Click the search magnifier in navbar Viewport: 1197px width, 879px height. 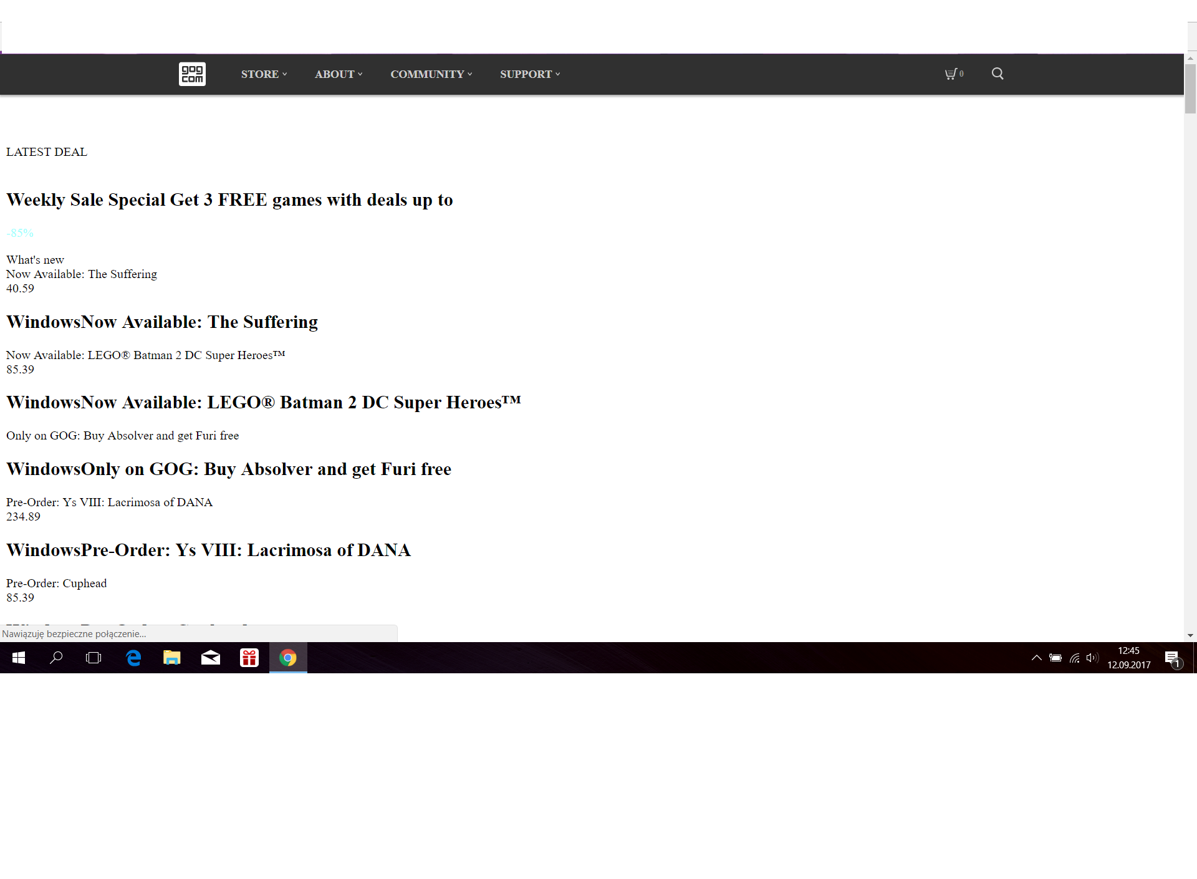click(997, 74)
